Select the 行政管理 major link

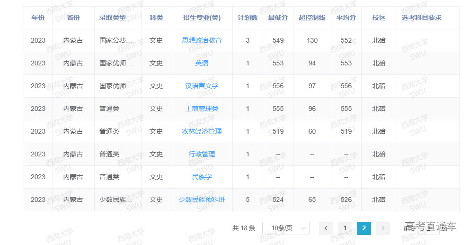(202, 154)
